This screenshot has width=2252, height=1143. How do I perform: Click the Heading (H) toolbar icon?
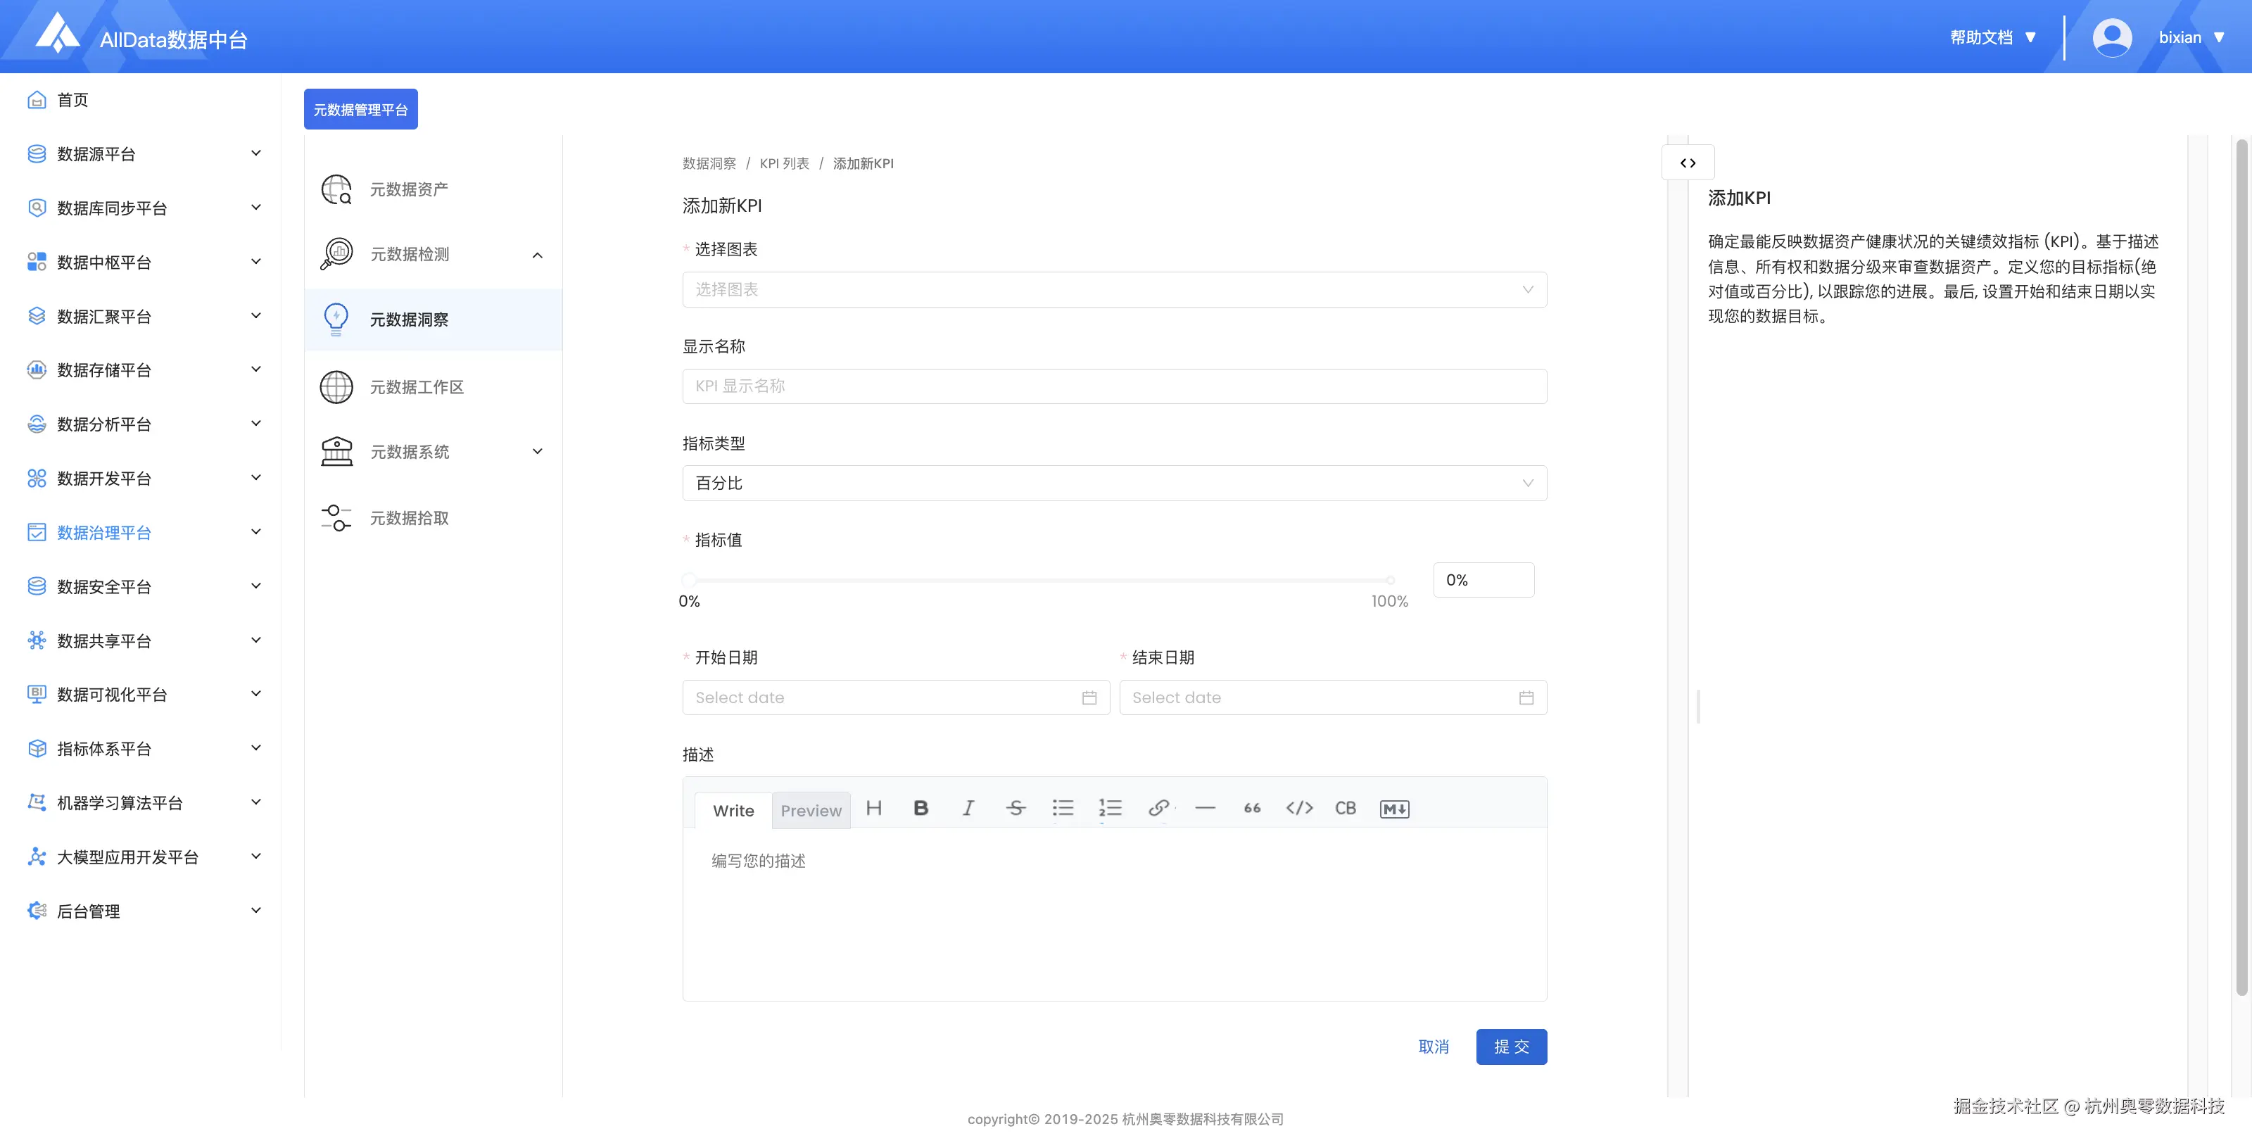[x=873, y=808]
